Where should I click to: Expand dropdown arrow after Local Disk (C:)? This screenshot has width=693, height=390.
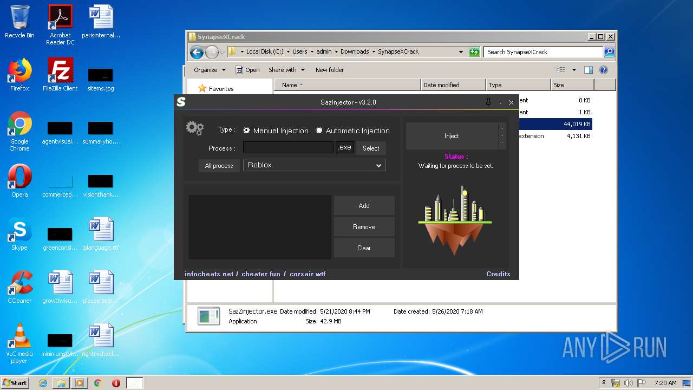[x=287, y=52]
